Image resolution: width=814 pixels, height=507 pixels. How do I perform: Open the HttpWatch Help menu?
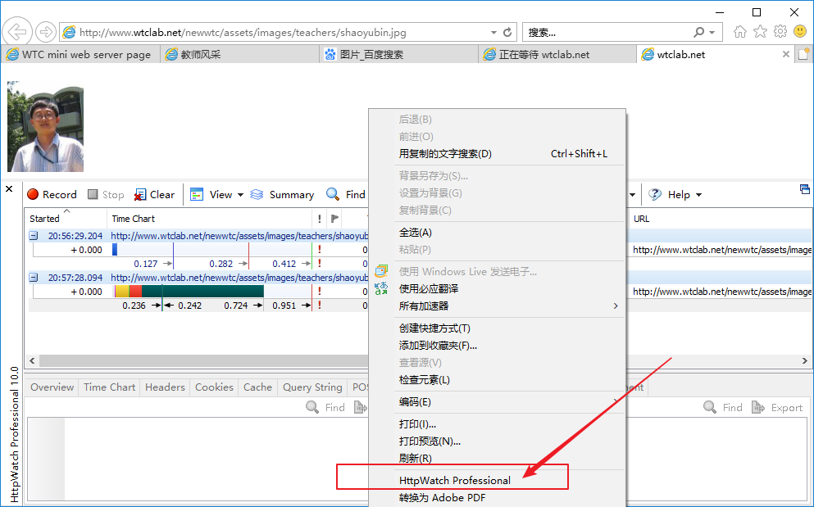[x=675, y=195]
